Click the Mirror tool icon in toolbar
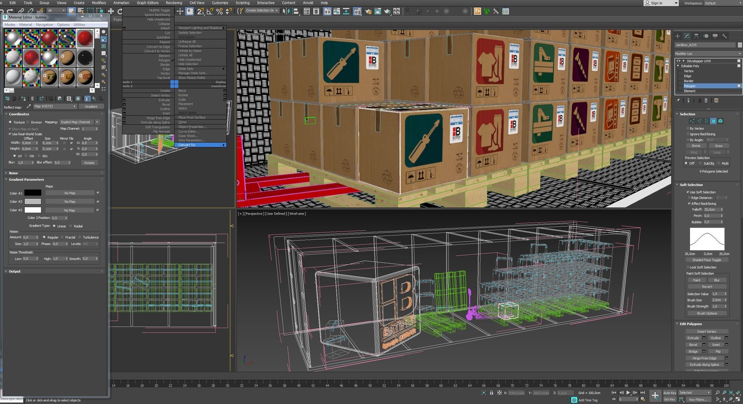 (287, 11)
